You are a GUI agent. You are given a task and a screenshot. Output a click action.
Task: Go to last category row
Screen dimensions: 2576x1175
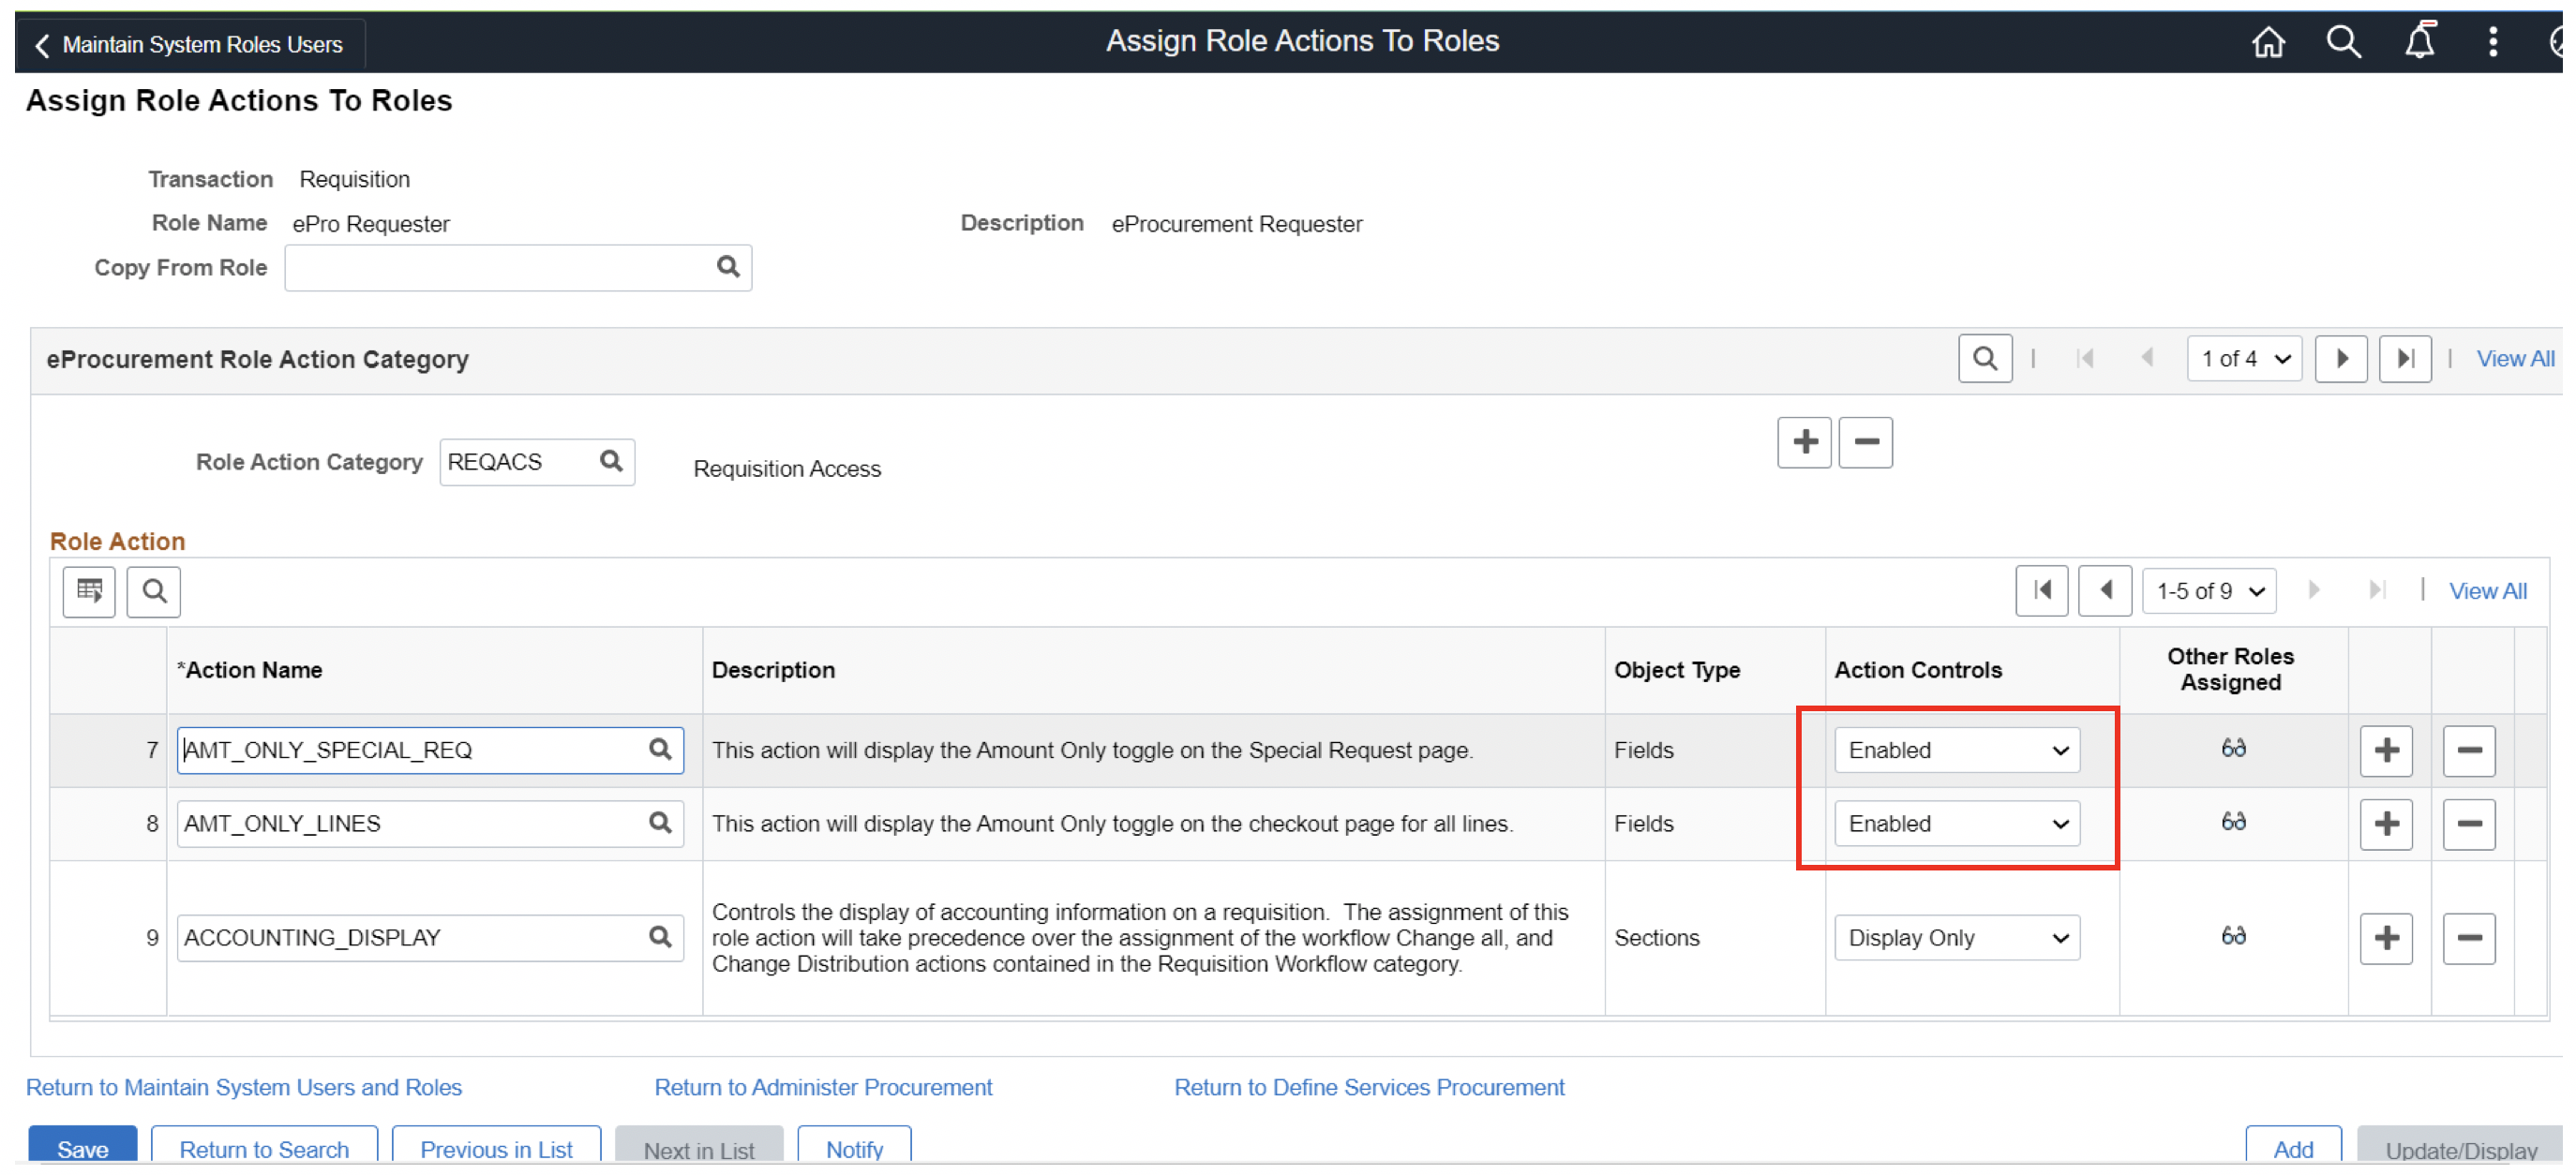2404,359
